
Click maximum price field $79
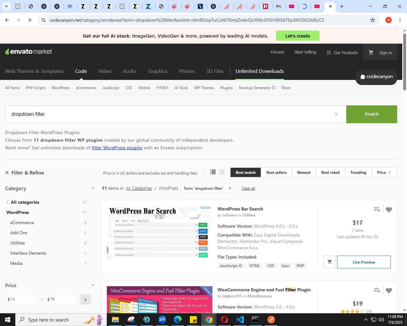click(x=61, y=299)
